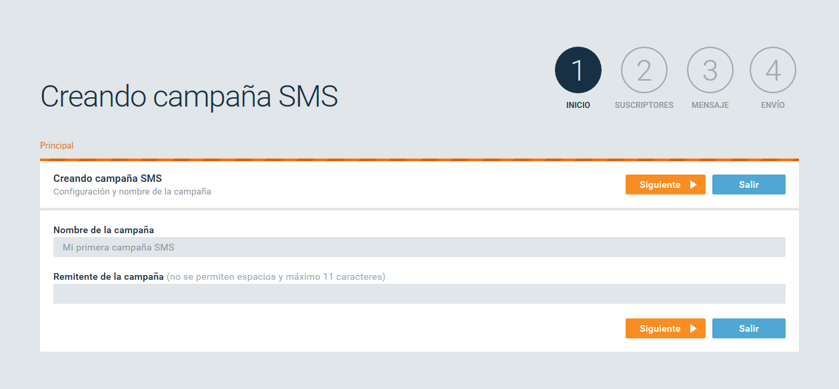Open the ENVÍO step label

(773, 105)
